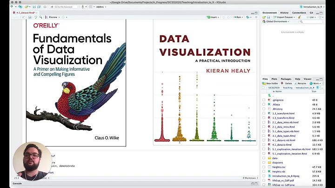Click the Rename button in Files pane
Viewport: 335px width, 188px height.
coord(300,83)
